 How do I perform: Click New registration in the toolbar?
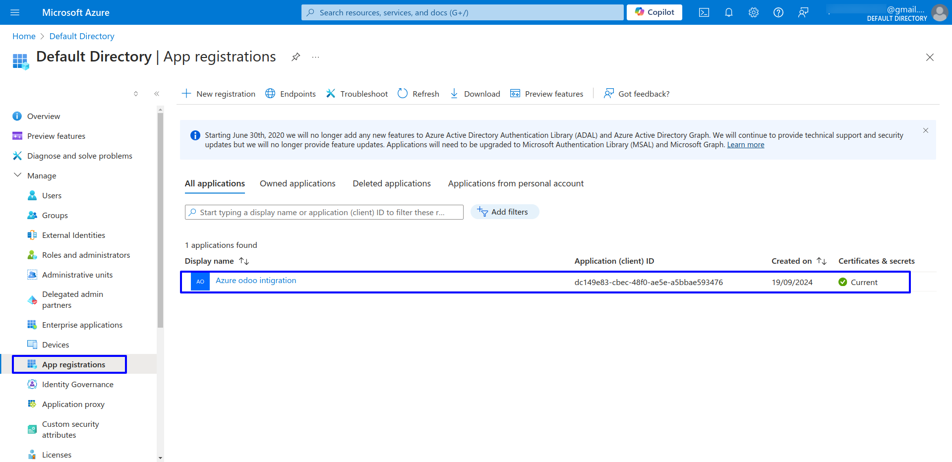(x=219, y=94)
